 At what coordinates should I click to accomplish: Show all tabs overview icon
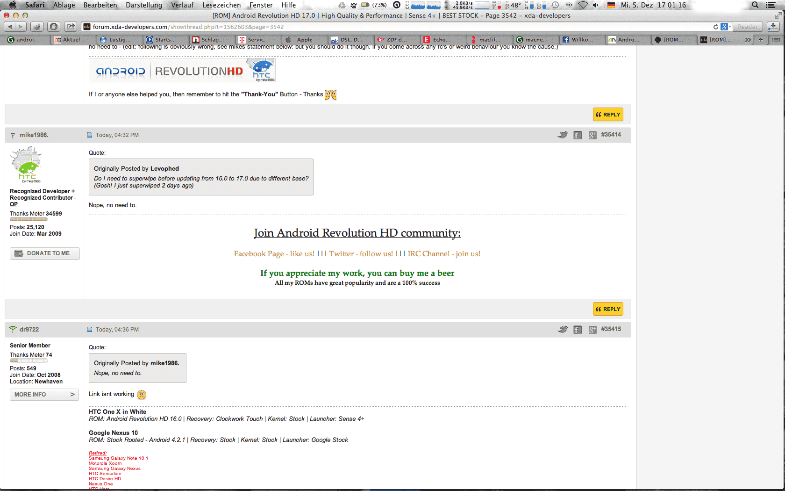pyautogui.click(x=776, y=40)
